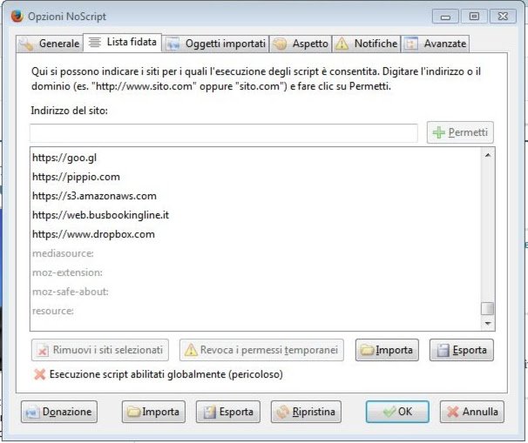Cancel with the Annulla button
Screen dimensions: 528x443
[x=472, y=412]
